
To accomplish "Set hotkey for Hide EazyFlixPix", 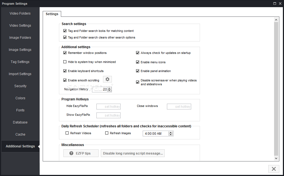I will [x=109, y=106].
